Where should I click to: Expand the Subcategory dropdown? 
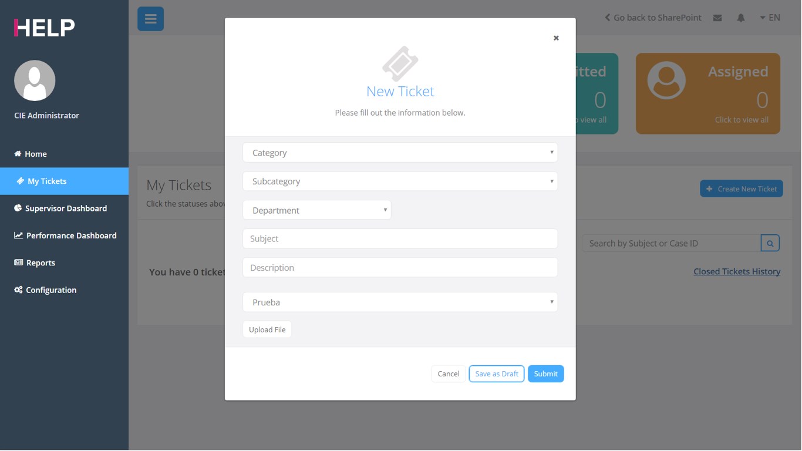coord(400,181)
